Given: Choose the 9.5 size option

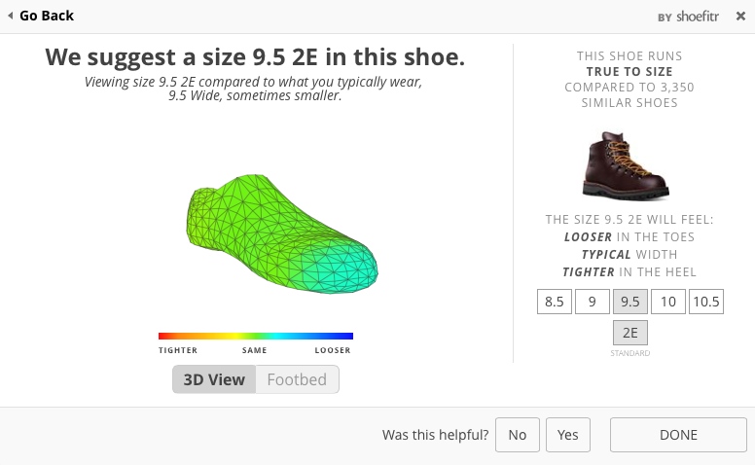Looking at the screenshot, I should (x=629, y=302).
